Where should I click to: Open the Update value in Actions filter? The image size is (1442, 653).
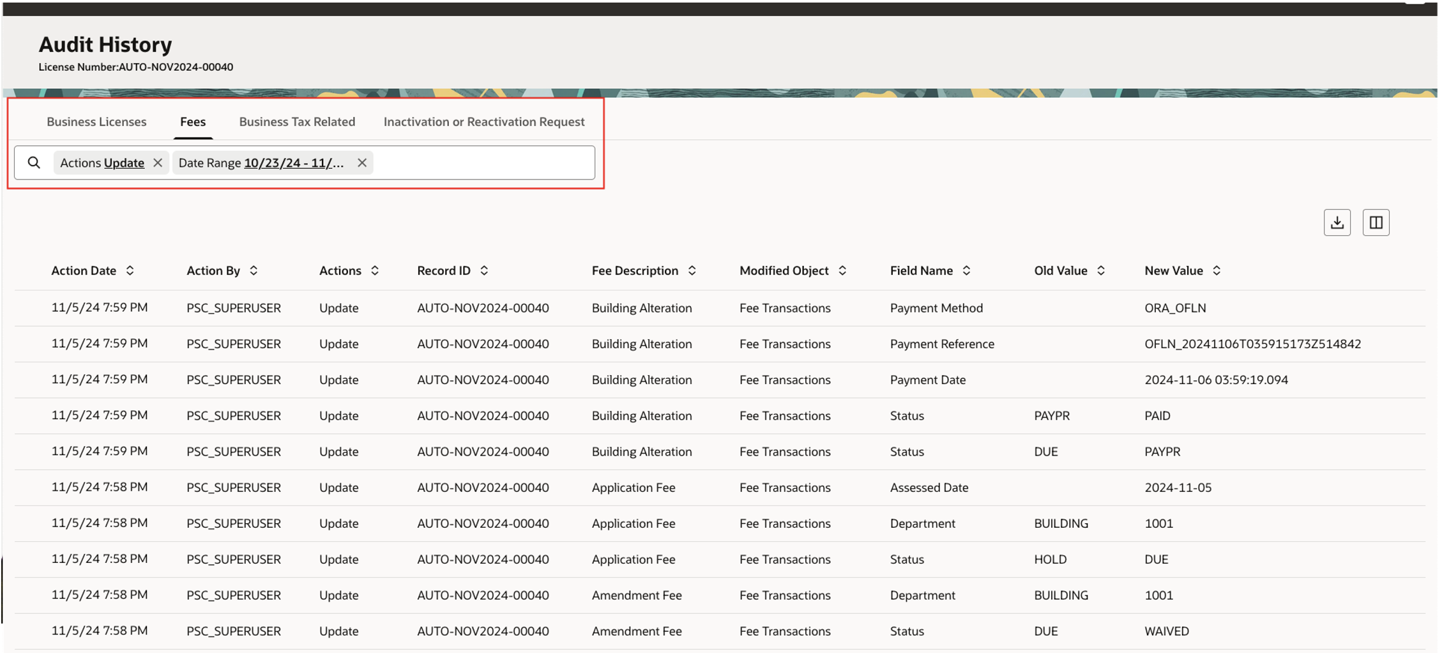126,162
